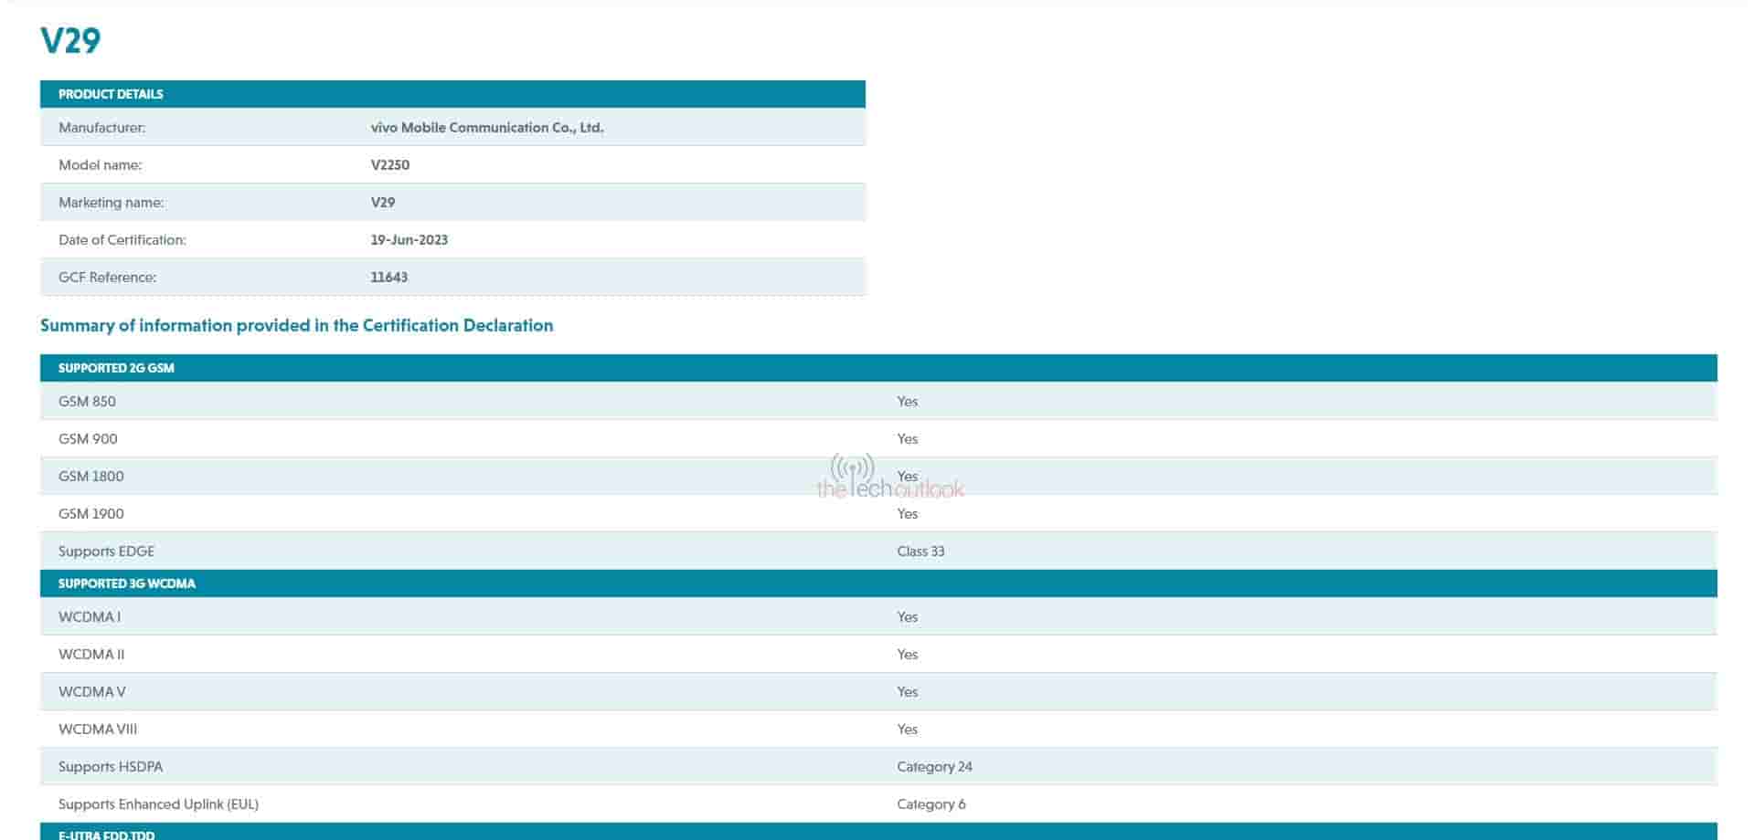Click the Certification Declaration summary heading

[296, 326]
